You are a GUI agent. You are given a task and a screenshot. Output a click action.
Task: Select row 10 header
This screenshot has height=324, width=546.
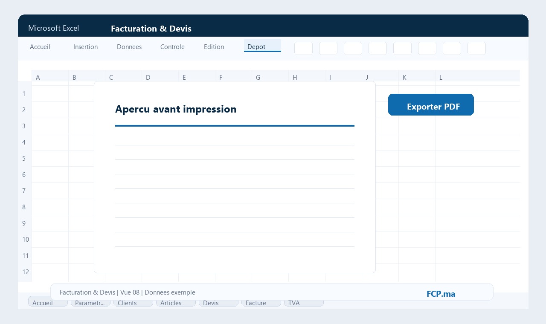pos(25,239)
